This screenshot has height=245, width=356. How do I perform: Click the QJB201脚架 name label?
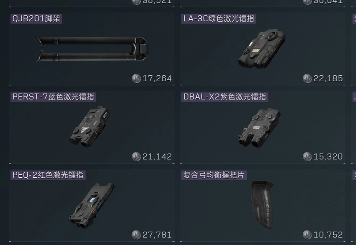pos(36,18)
